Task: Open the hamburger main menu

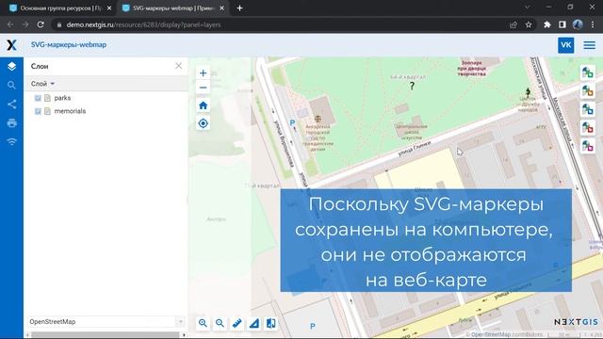Action: tap(589, 45)
